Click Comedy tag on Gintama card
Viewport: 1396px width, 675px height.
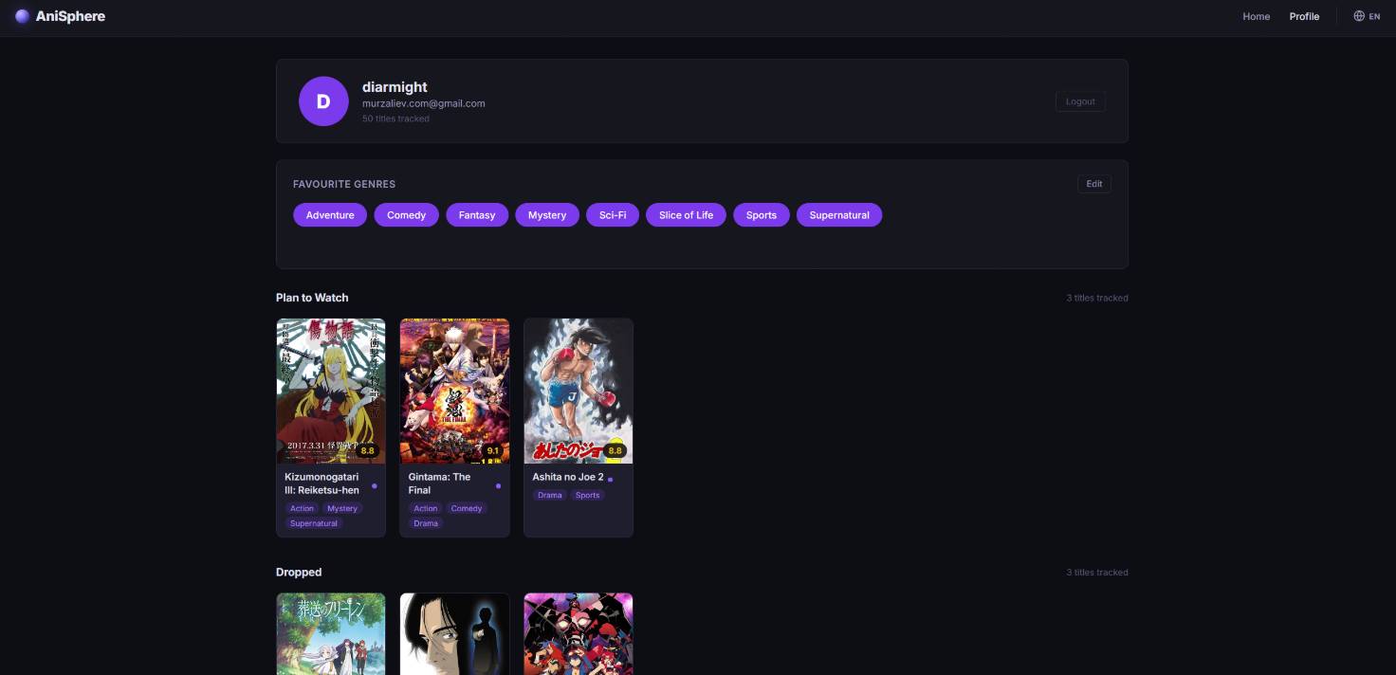(467, 508)
